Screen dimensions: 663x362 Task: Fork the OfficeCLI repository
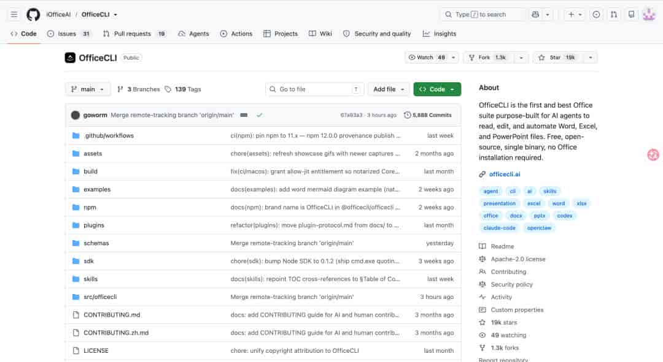(489, 58)
